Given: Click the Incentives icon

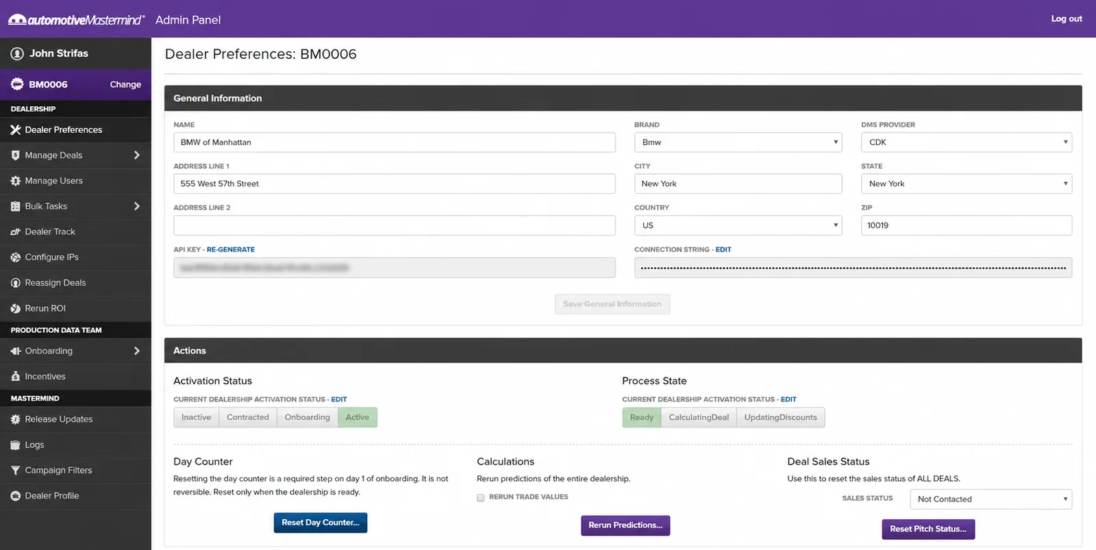Looking at the screenshot, I should pos(16,377).
